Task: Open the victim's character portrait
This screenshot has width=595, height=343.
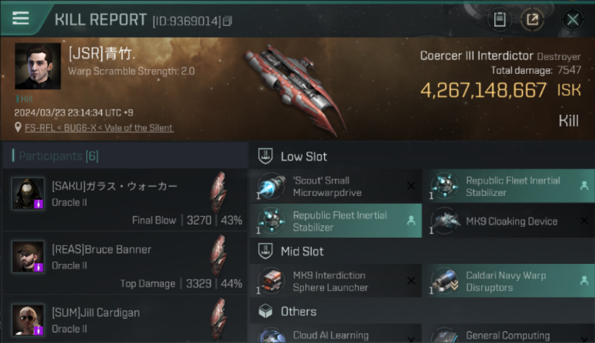Action: [x=38, y=66]
